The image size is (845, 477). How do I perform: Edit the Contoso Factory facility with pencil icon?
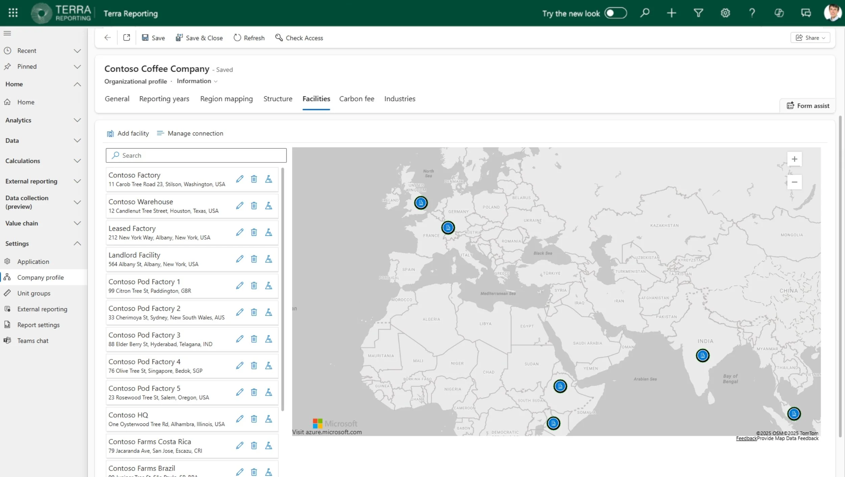(240, 179)
